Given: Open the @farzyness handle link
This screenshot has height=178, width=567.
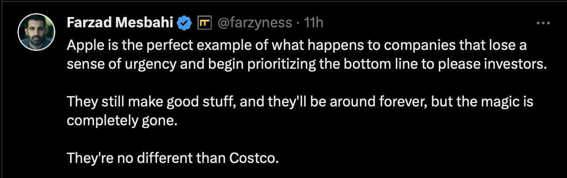Looking at the screenshot, I should [254, 22].
